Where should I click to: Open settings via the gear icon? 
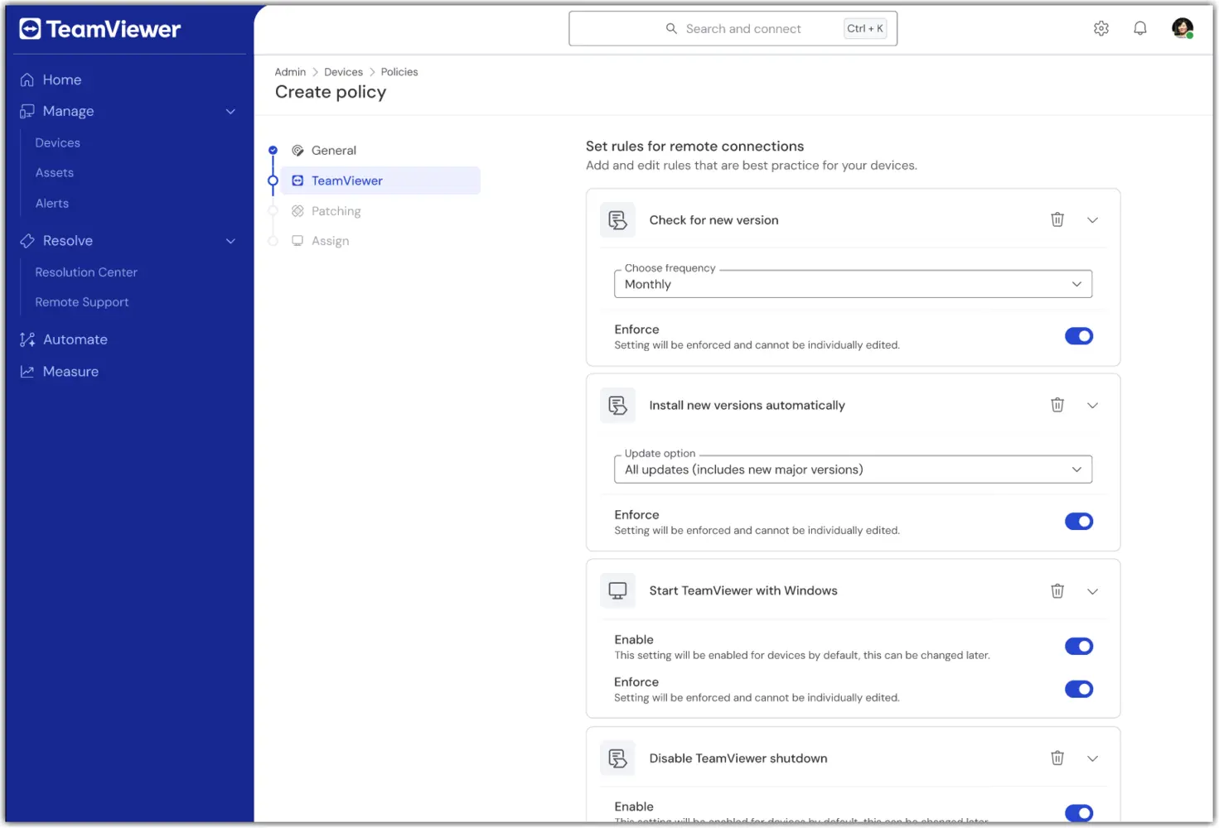click(x=1101, y=28)
